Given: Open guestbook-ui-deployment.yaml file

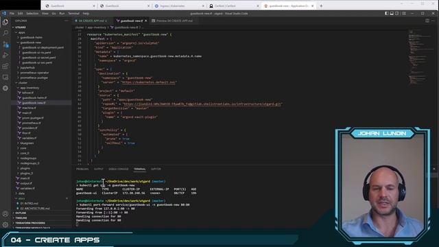Looking at the screenshot, I should coord(43,47).
